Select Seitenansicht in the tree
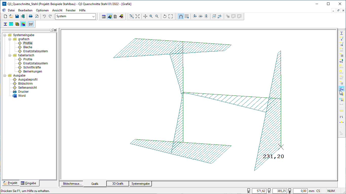This screenshot has width=346, height=194. coord(27,88)
